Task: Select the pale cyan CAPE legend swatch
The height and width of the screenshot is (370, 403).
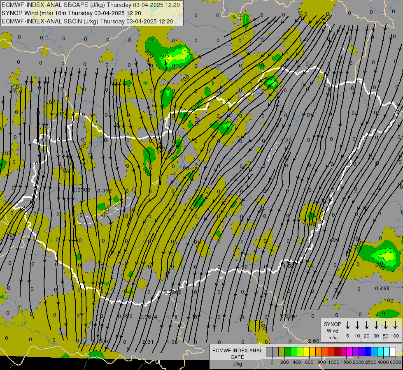Action: [x=386, y=352]
